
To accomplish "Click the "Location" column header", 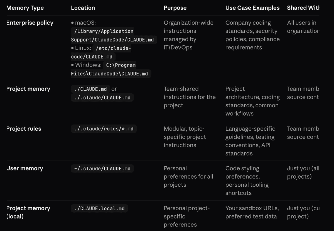I will [83, 8].
